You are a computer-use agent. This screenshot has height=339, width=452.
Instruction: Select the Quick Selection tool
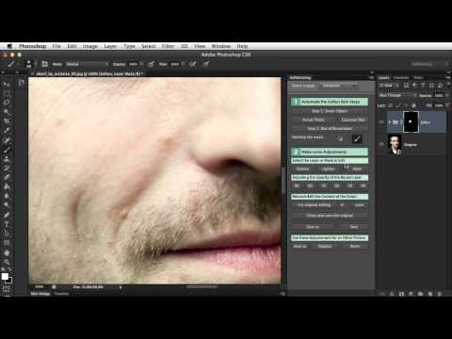(x=7, y=112)
